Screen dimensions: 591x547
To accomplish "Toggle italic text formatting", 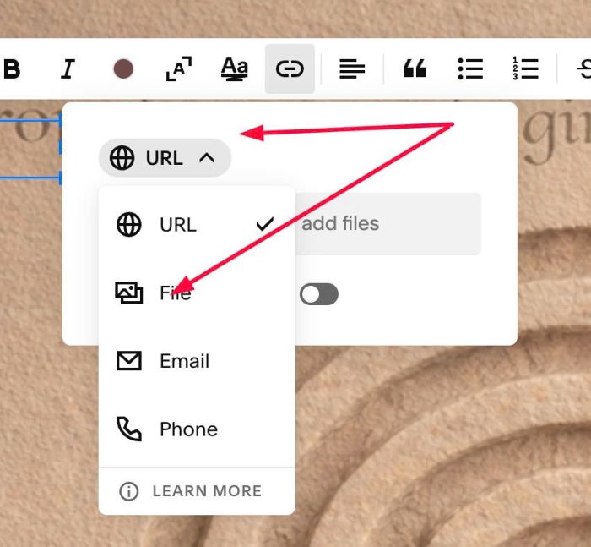I will 68,69.
